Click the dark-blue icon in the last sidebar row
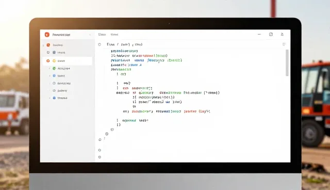 pyautogui.click(x=54, y=98)
